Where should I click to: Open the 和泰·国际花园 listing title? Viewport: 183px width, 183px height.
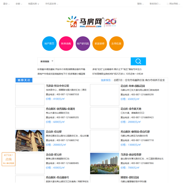click(x=133, y=86)
